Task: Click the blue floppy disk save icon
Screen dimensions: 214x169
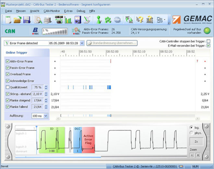Action: [27, 20]
